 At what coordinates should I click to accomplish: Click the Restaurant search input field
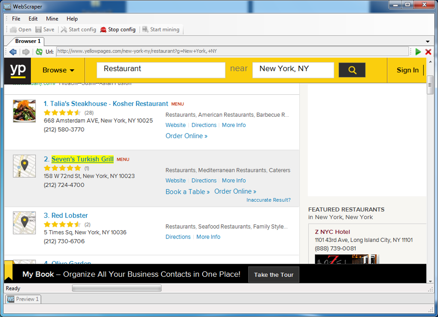pyautogui.click(x=161, y=70)
